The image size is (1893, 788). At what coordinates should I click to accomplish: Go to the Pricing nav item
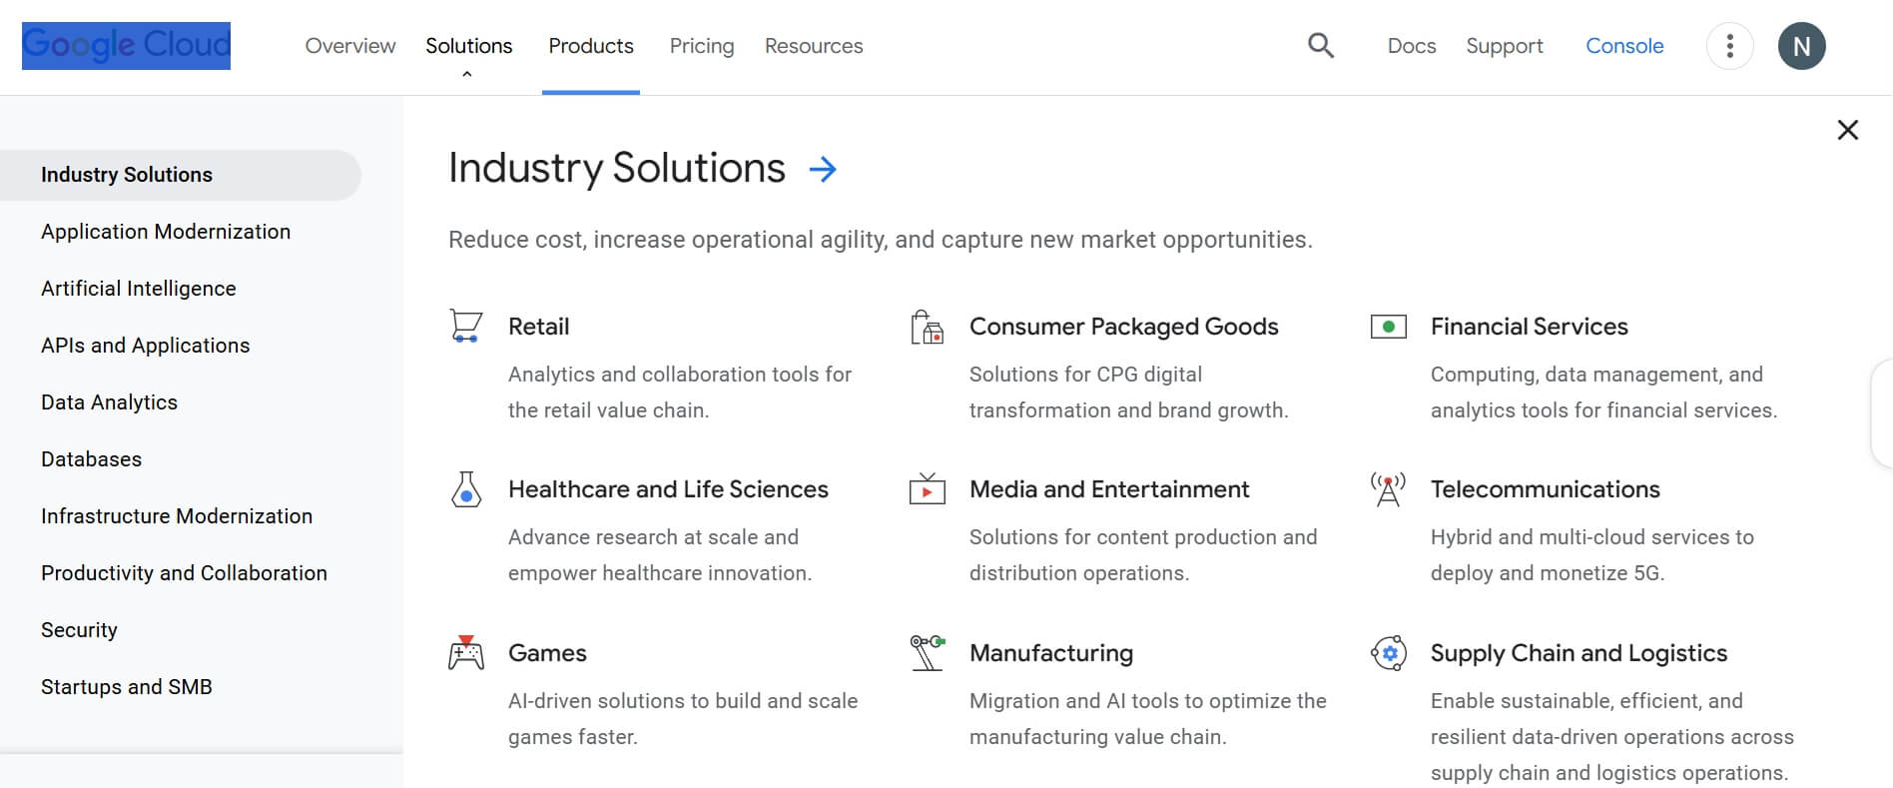(702, 46)
